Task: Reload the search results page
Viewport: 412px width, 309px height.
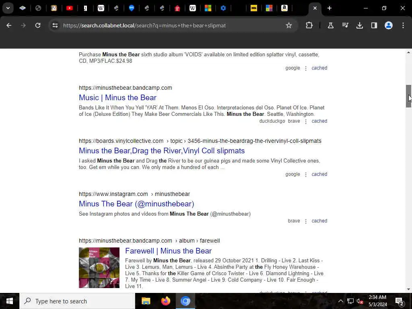Action: point(38,25)
